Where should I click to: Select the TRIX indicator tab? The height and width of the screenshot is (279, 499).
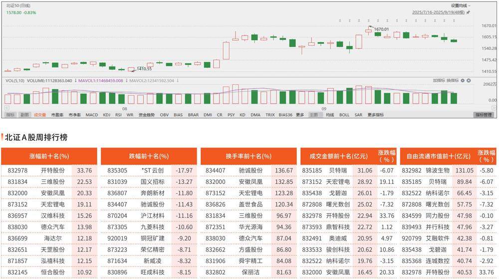tap(270, 115)
